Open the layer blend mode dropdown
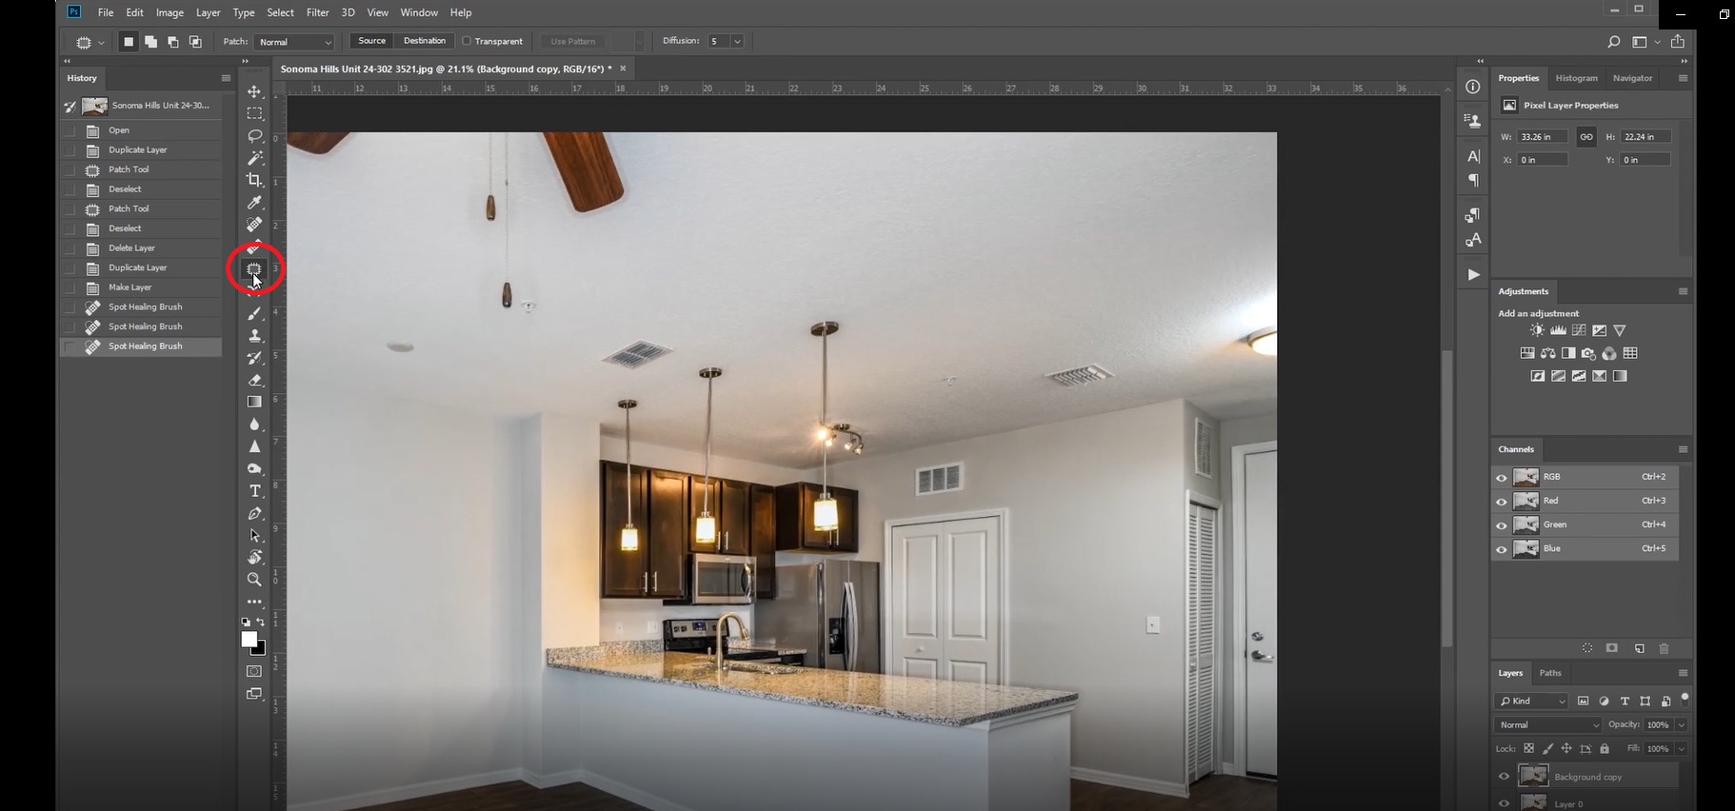 coord(1549,725)
